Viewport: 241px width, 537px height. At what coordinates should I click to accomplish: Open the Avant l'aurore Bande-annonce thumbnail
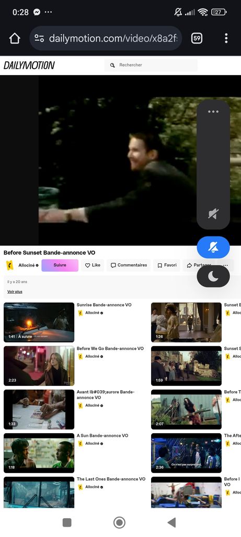[x=39, y=409]
